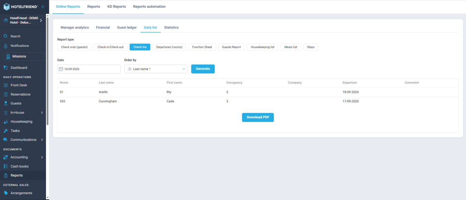The height and width of the screenshot is (200, 466).
Task: Click the HotelFriend logo icon
Action: 6,7
